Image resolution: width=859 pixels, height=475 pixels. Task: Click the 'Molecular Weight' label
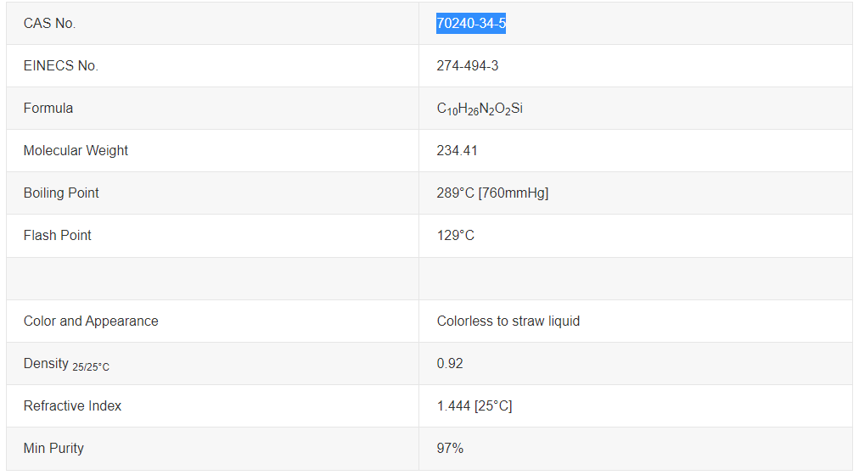[76, 151]
